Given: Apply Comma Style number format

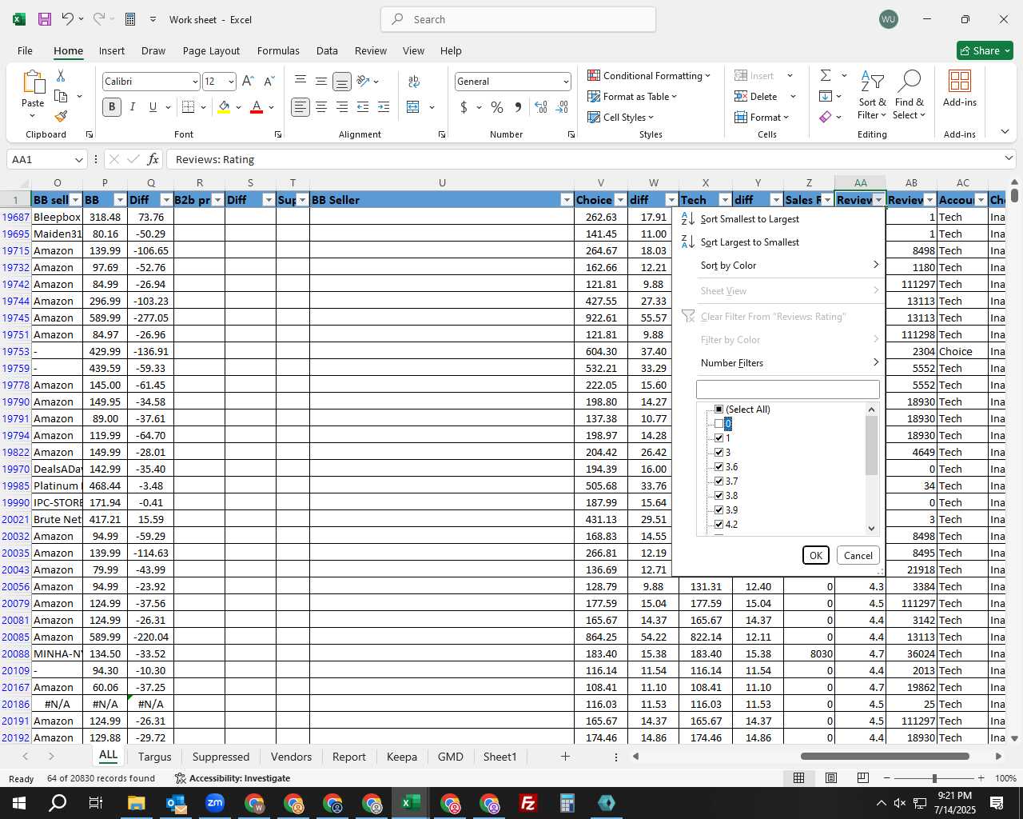Looking at the screenshot, I should pyautogui.click(x=518, y=106).
